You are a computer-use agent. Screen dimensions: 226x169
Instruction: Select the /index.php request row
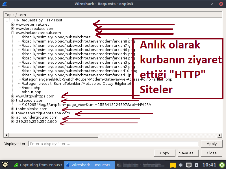31,88
